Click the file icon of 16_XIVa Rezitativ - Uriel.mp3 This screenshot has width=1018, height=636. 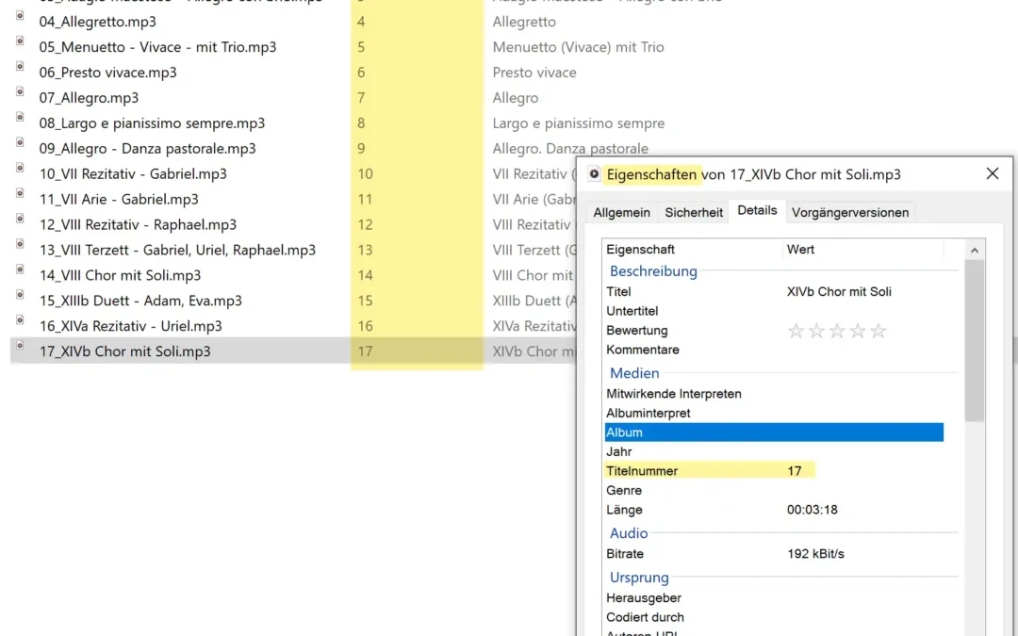tap(19, 322)
